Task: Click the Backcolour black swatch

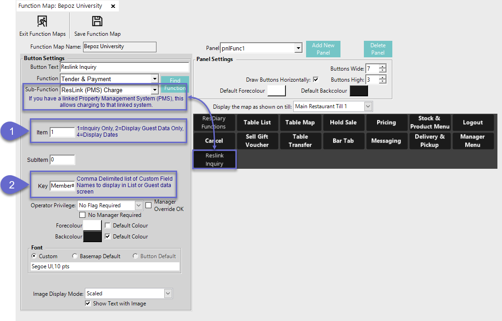Action: coord(92,237)
